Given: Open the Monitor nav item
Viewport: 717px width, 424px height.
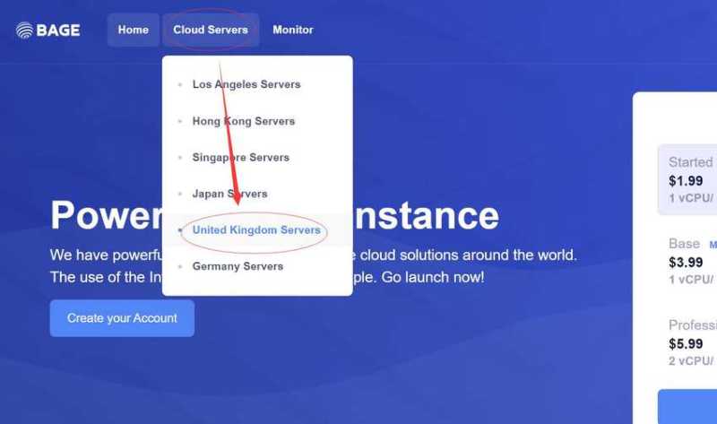Looking at the screenshot, I should pyautogui.click(x=292, y=30).
